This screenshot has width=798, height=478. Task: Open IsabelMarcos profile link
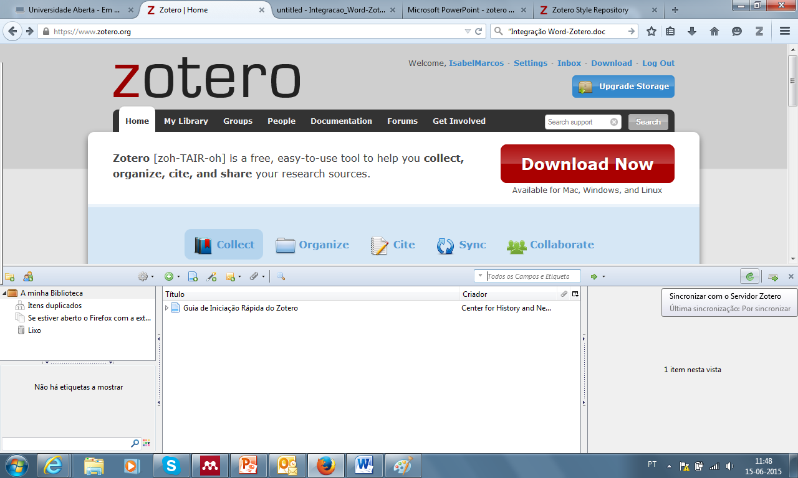point(476,63)
